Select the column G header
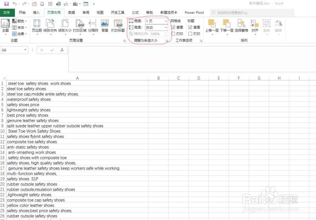Screen dimensions: 316x220 [259, 78]
